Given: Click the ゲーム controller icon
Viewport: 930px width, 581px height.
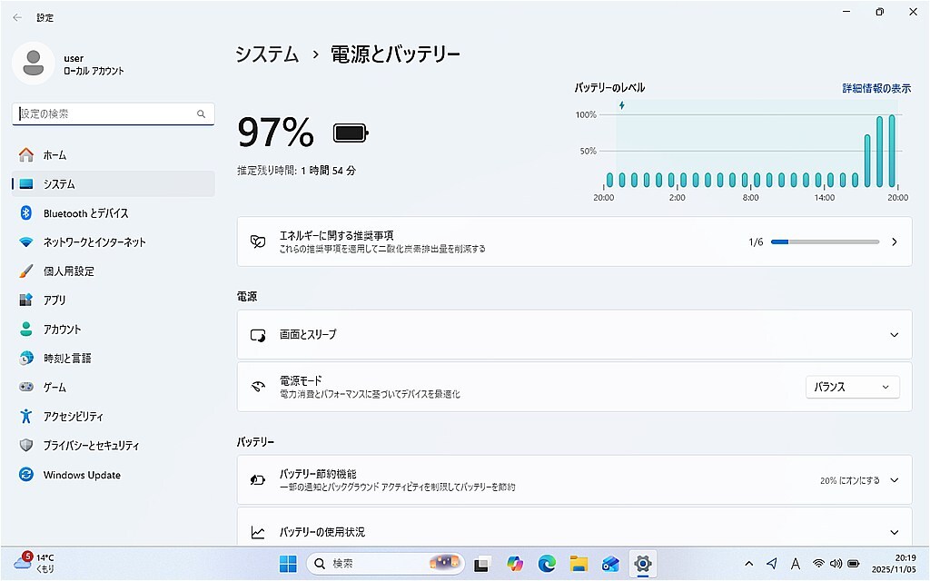Looking at the screenshot, I should coord(26,388).
